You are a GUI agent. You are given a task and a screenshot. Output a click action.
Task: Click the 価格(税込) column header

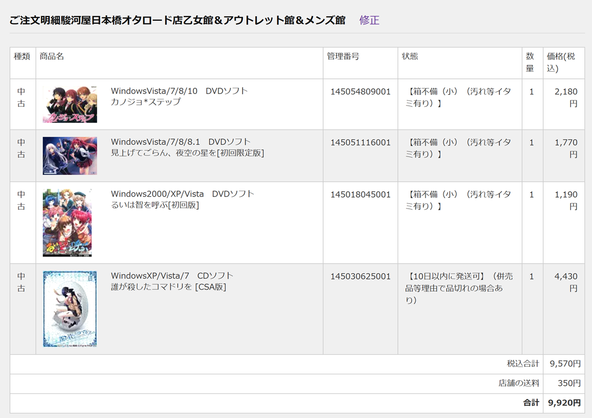(x=561, y=62)
